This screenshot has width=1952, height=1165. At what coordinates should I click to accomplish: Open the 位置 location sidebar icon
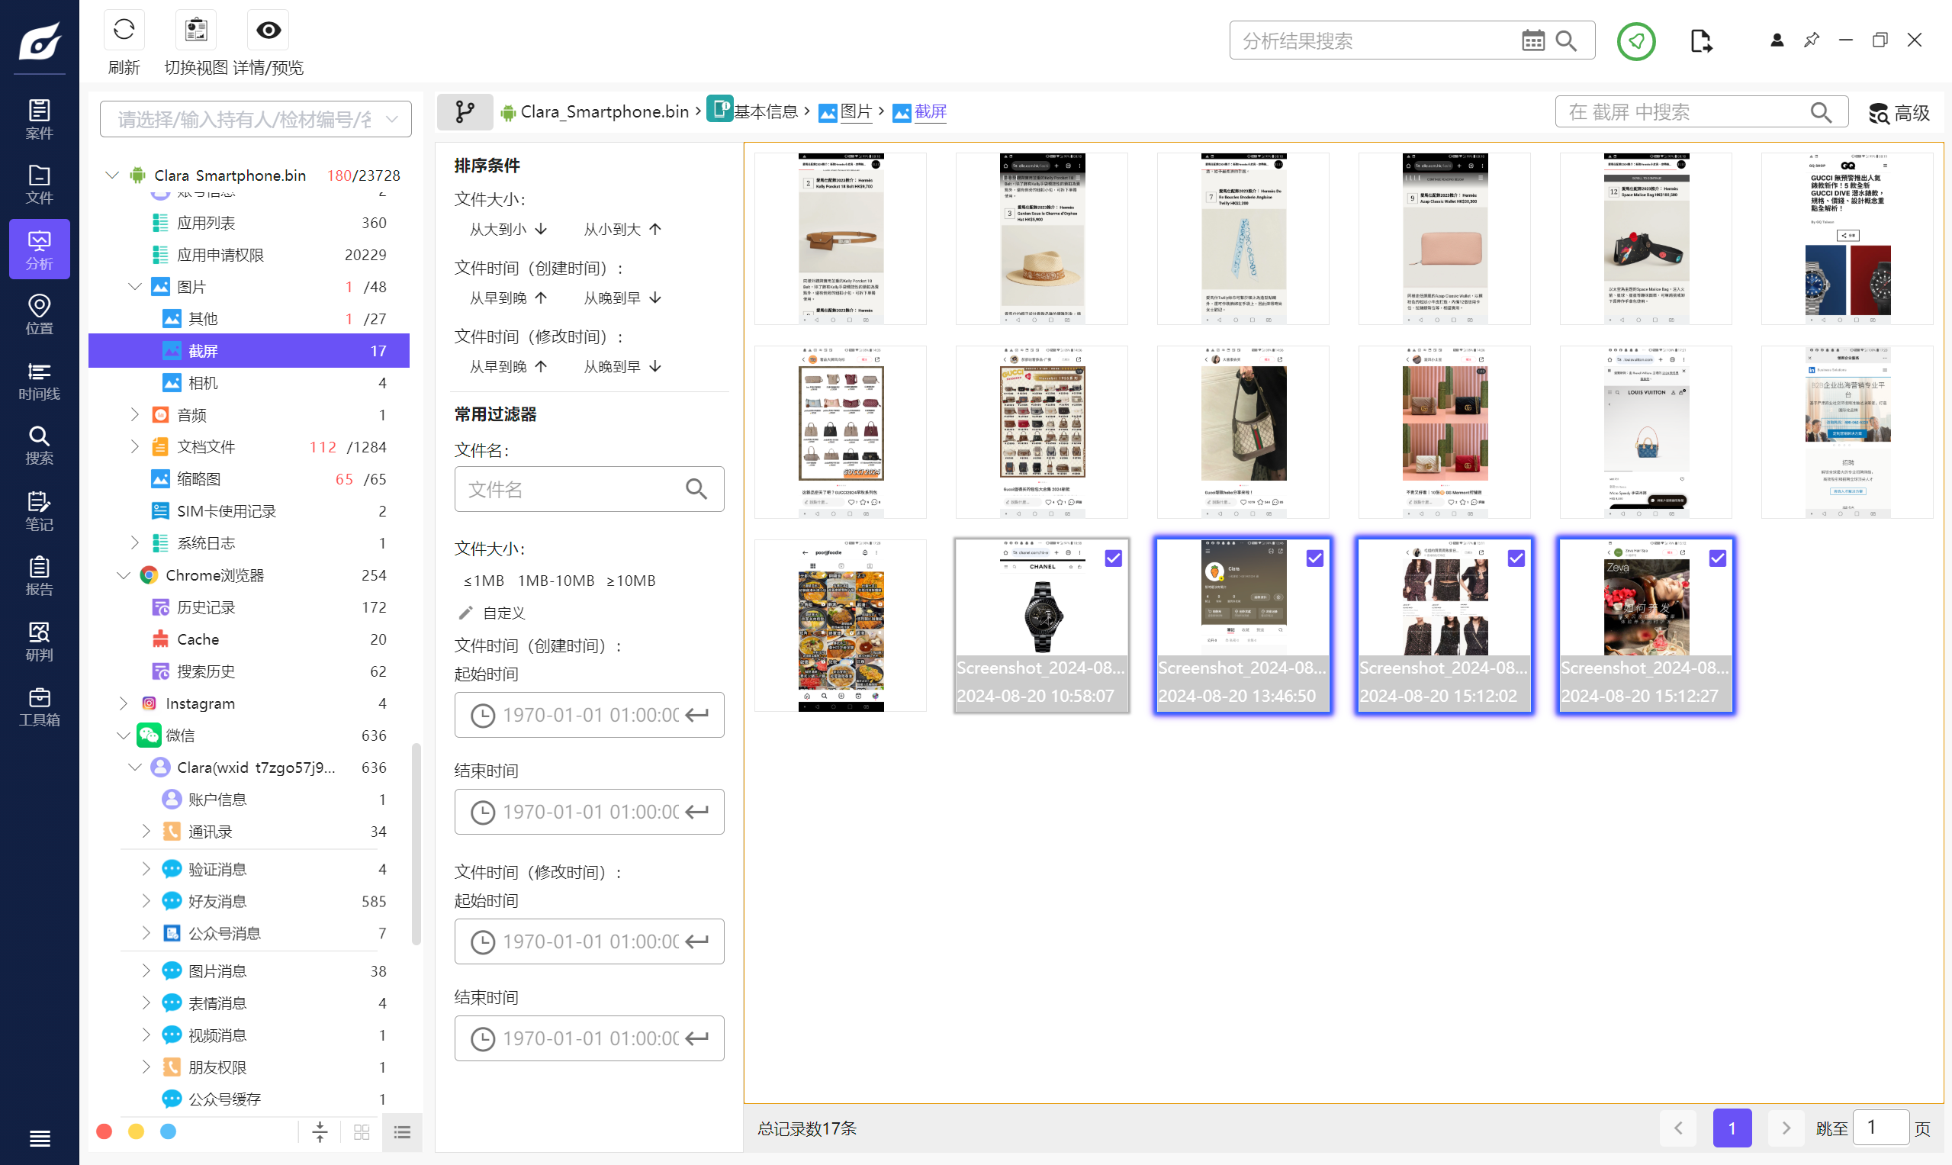click(x=39, y=314)
